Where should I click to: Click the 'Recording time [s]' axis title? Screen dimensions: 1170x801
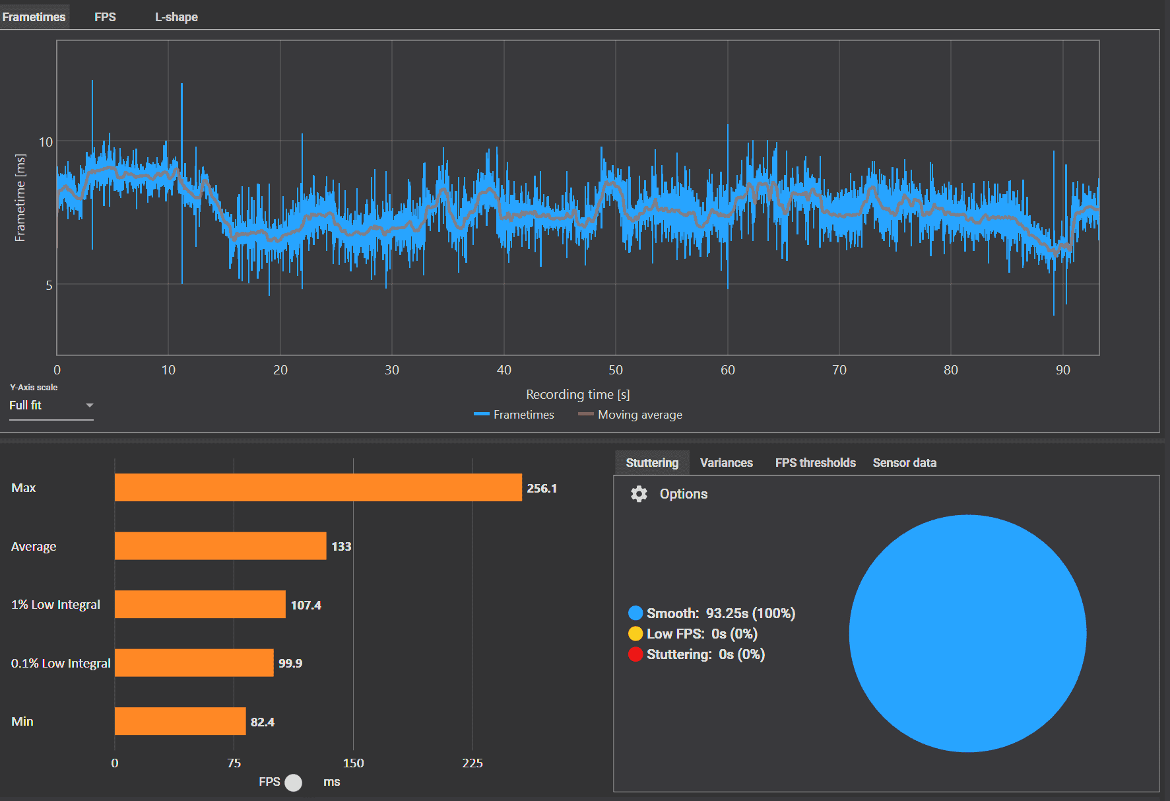(x=578, y=394)
